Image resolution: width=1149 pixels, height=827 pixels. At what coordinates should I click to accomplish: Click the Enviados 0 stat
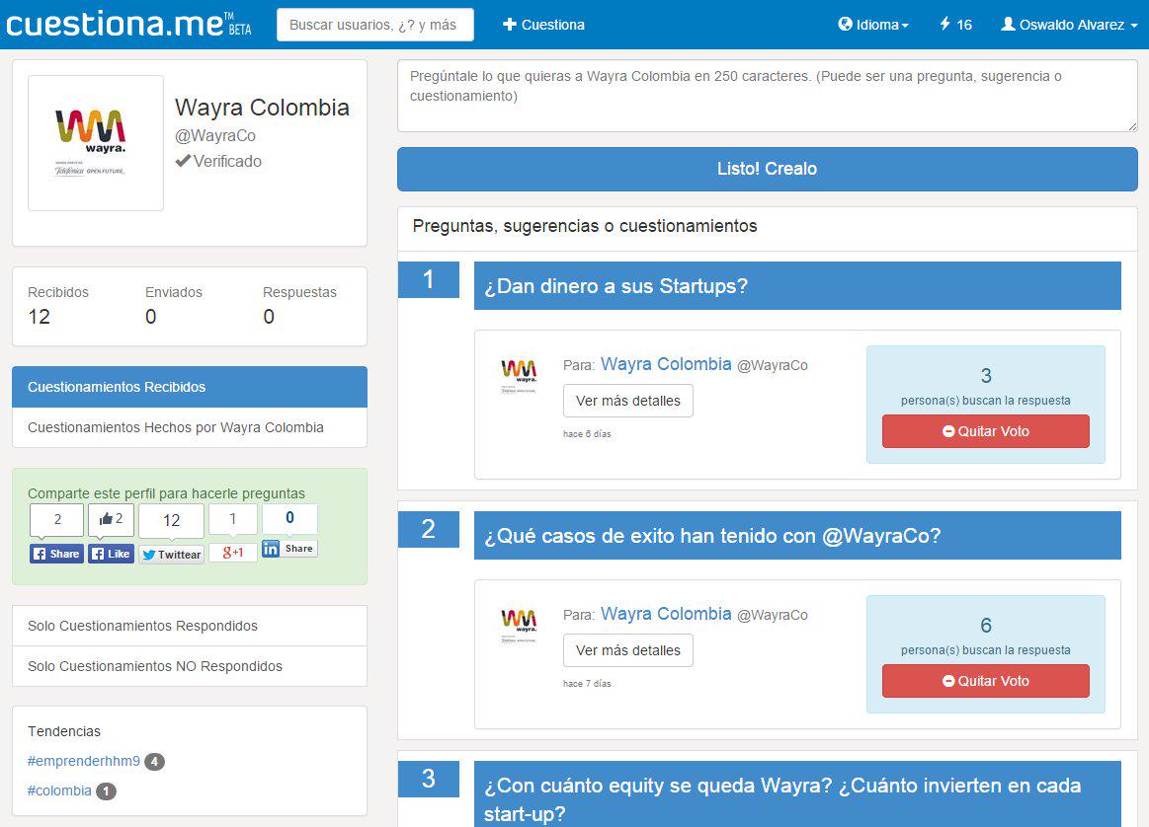pyautogui.click(x=174, y=305)
